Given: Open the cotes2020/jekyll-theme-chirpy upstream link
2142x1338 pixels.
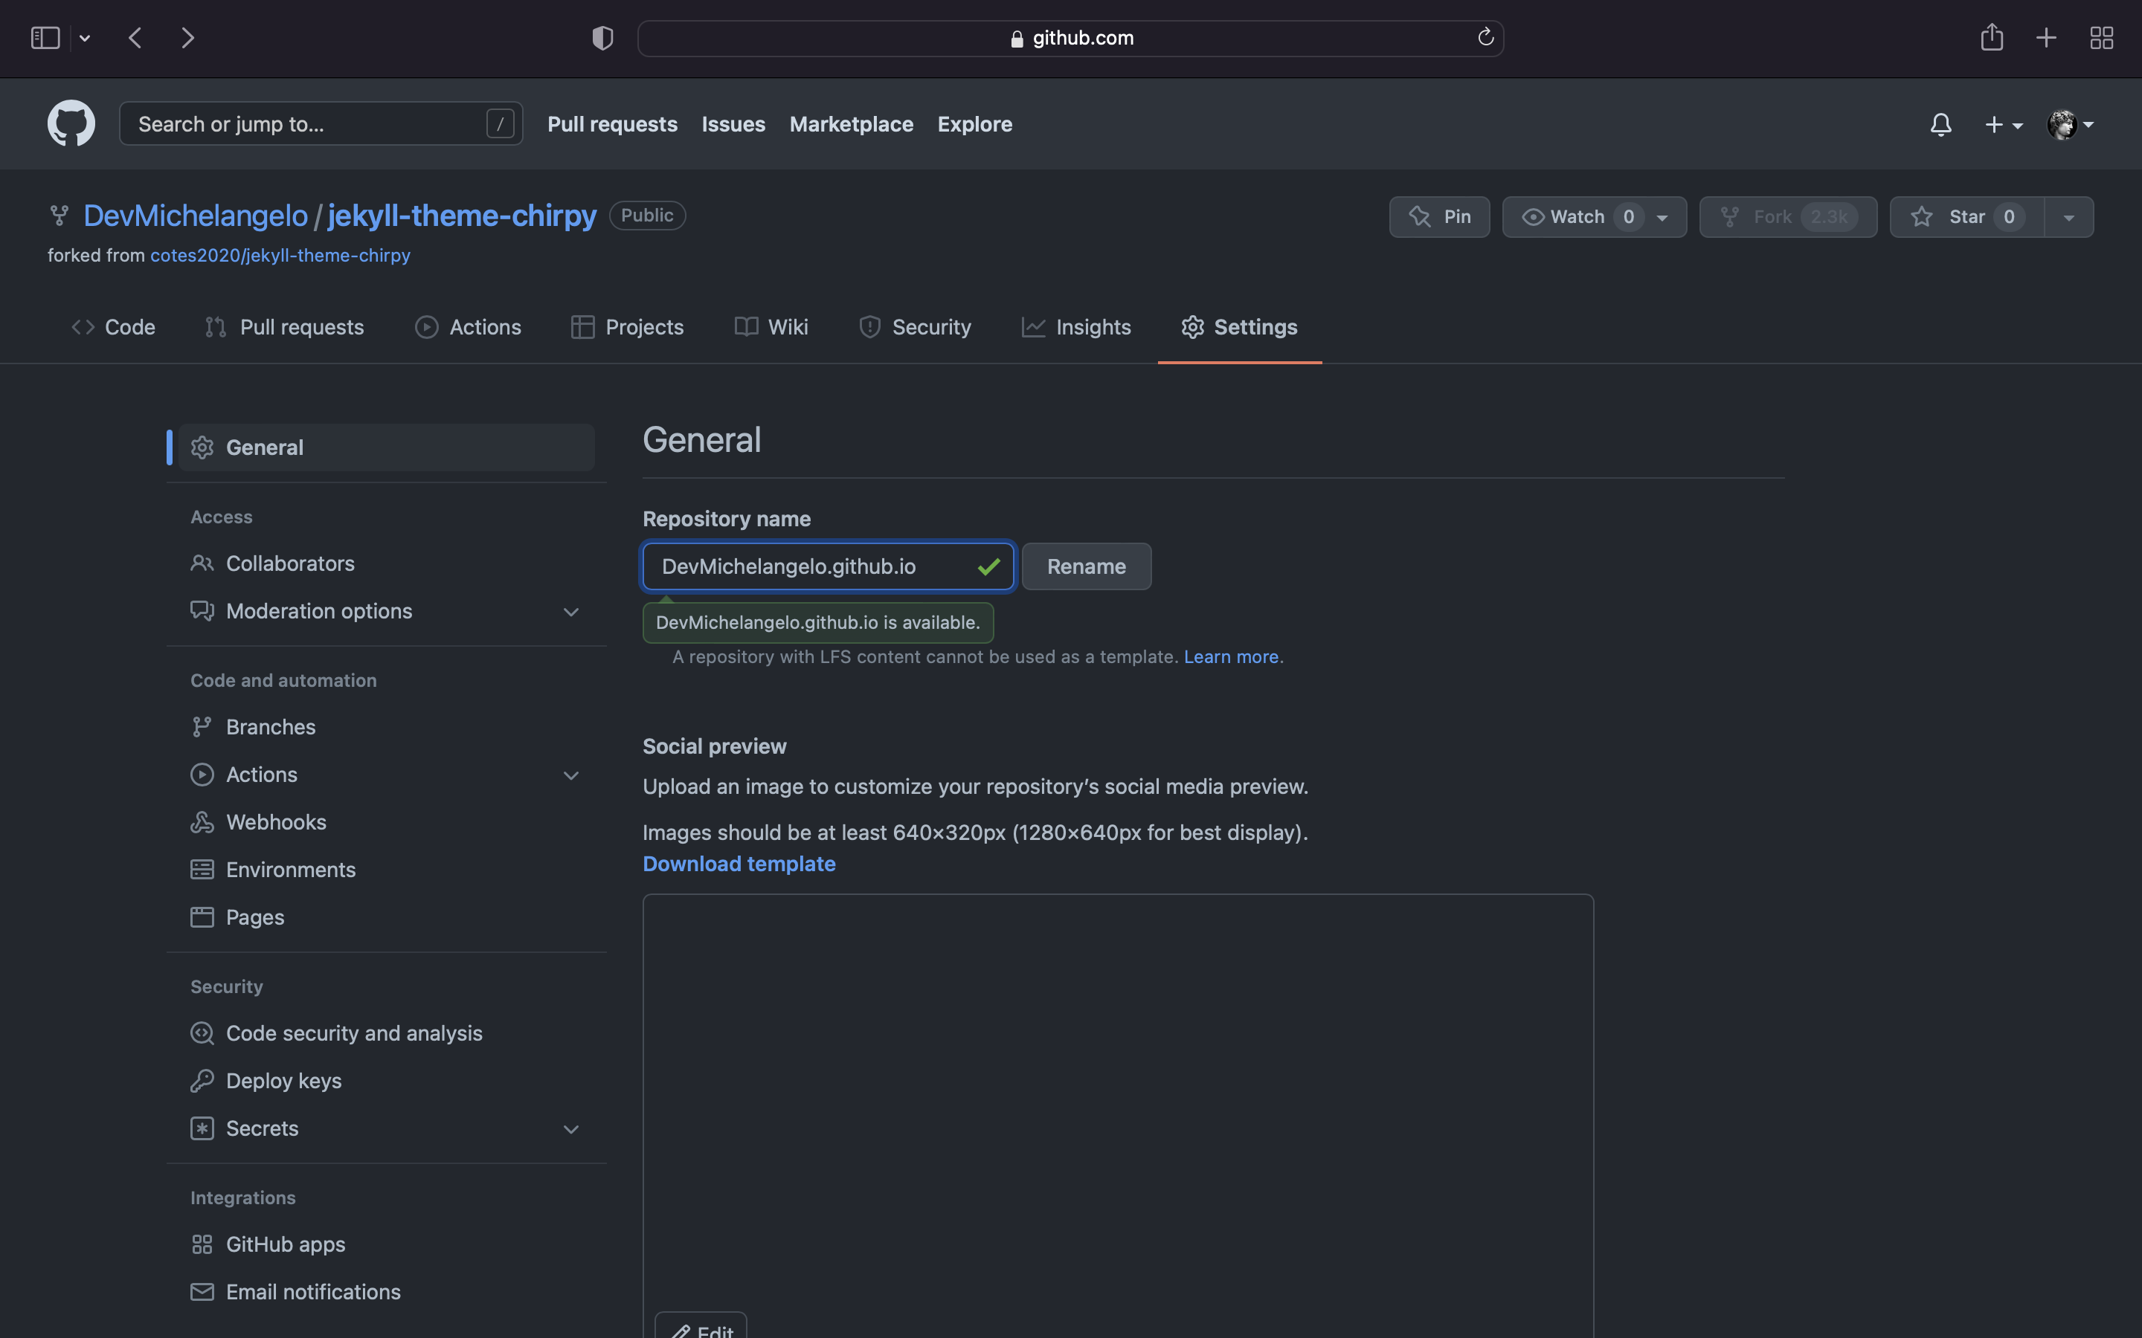Looking at the screenshot, I should pos(280,256).
